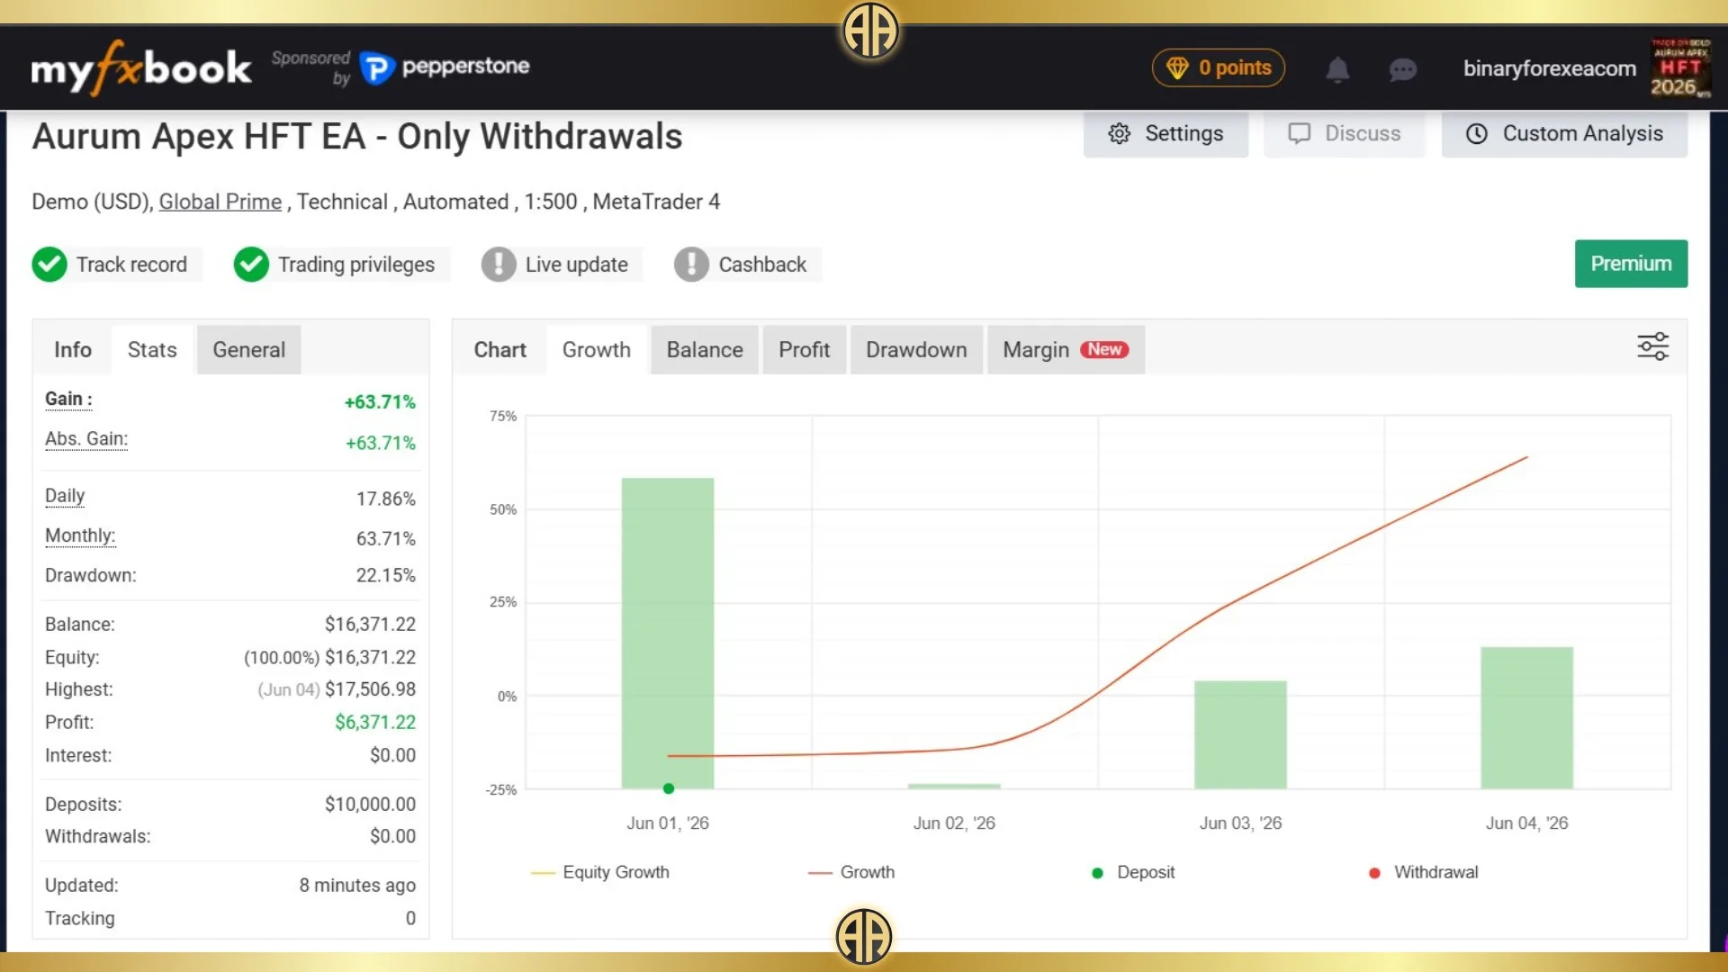
Task: Open account Settings
Action: coord(1165,133)
